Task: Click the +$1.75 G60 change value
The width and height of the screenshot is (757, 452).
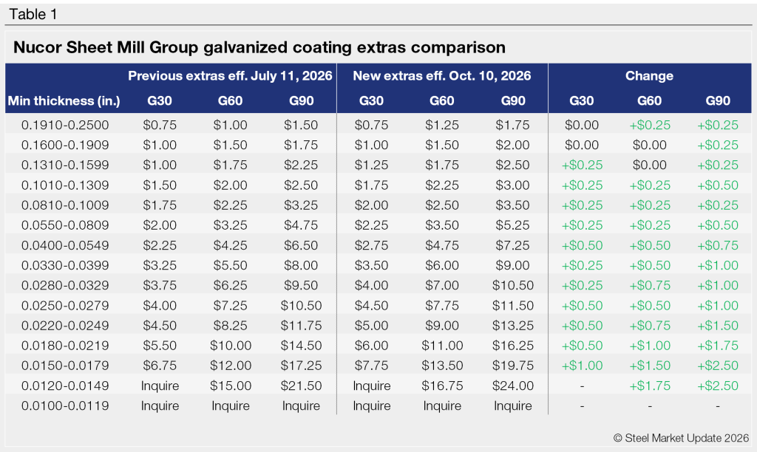Action: (649, 386)
